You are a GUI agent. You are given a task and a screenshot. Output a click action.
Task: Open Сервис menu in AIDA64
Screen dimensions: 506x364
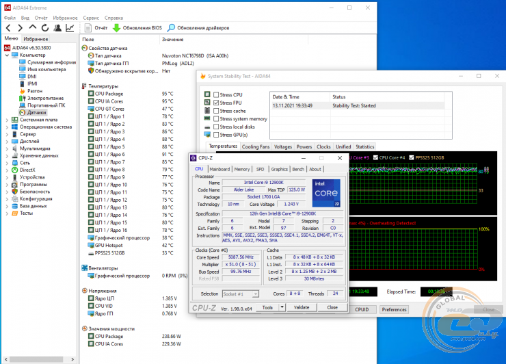91,18
